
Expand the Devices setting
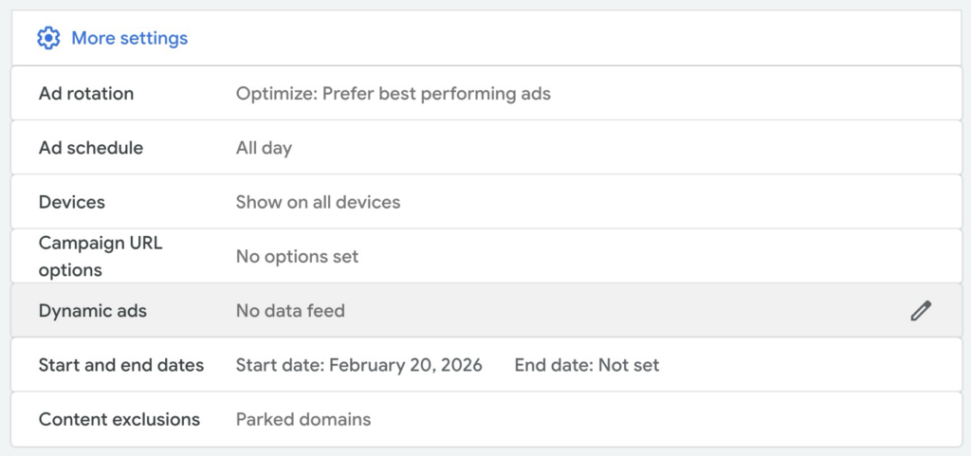pyautogui.click(x=72, y=202)
